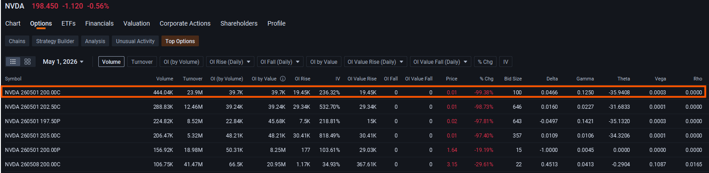This screenshot has width=709, height=173.
Task: Switch to the Valuation tab
Action: coord(137,23)
